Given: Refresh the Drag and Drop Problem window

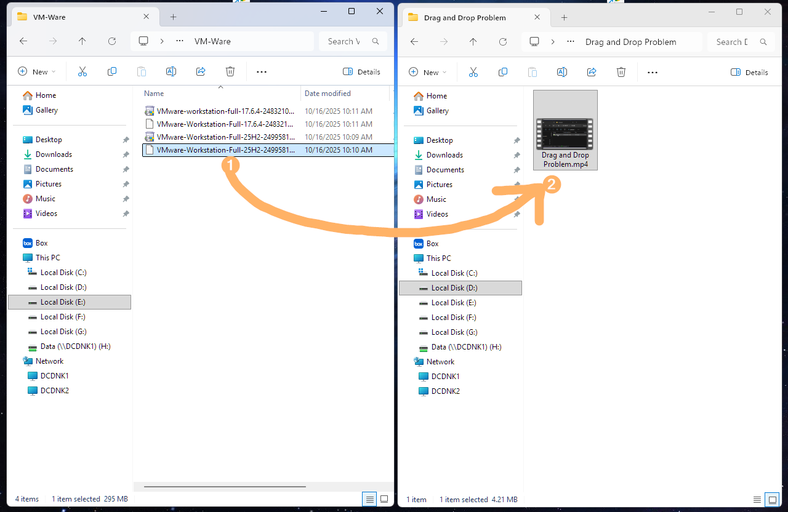Looking at the screenshot, I should pos(503,42).
